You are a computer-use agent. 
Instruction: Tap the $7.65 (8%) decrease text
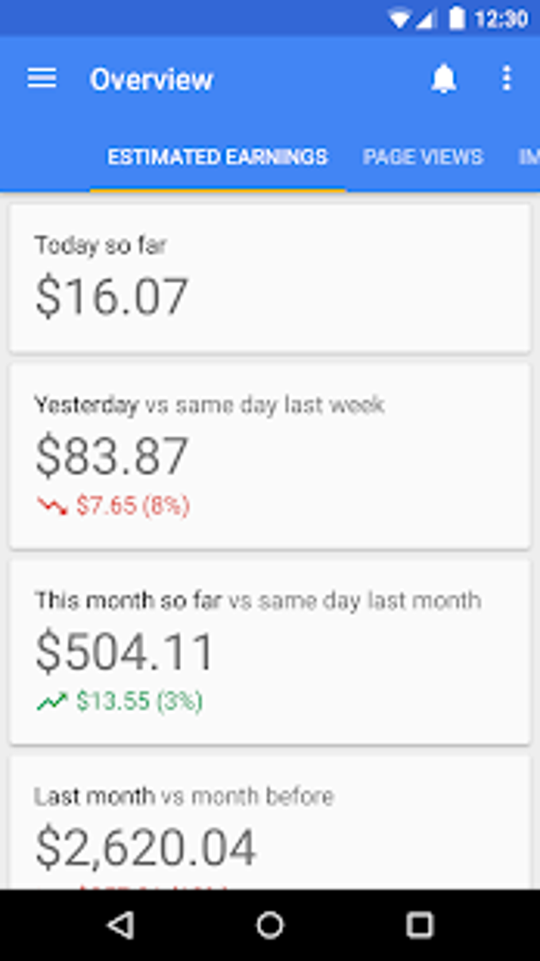(x=133, y=505)
